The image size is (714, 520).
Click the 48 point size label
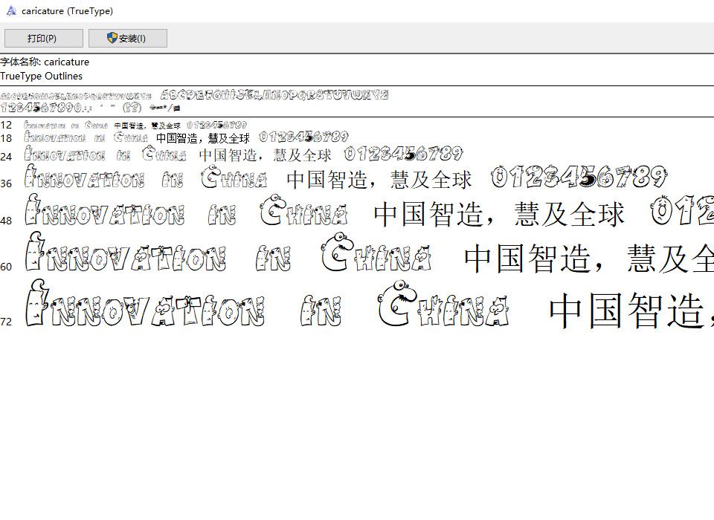[6, 221]
